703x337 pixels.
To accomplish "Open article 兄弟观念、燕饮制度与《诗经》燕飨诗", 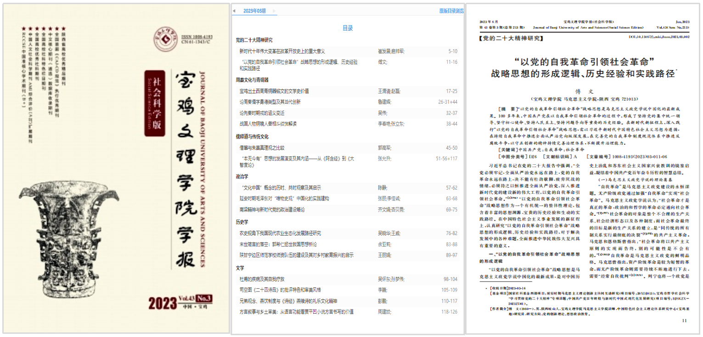I will click(x=288, y=301).
